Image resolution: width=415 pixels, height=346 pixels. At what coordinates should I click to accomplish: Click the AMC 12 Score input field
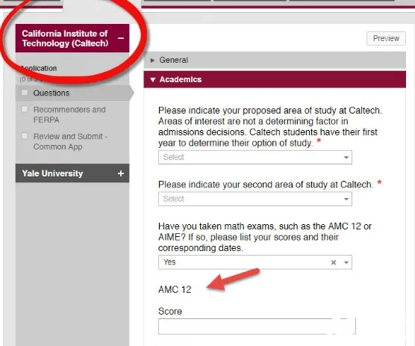(x=257, y=327)
